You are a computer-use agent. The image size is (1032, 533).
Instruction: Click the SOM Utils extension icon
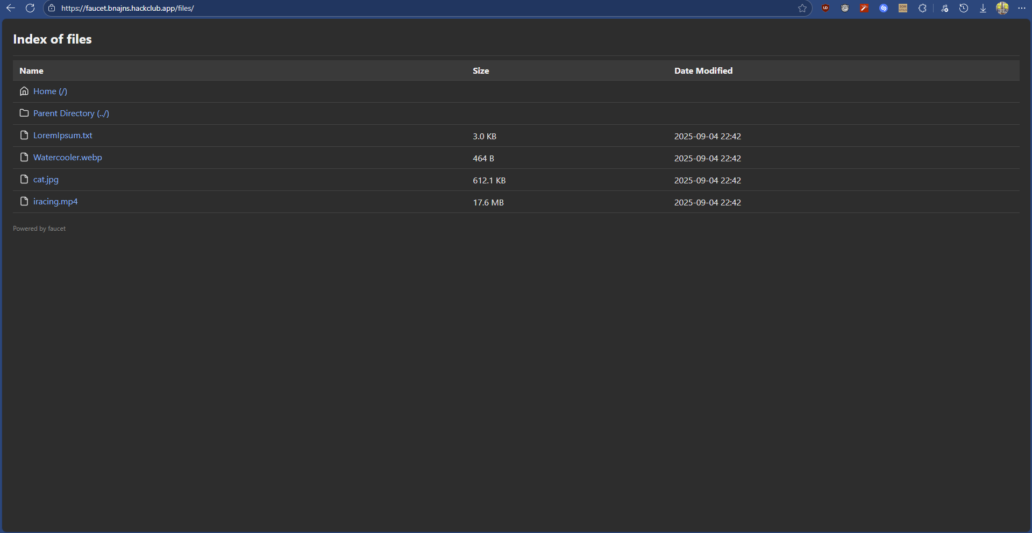pyautogui.click(x=903, y=8)
